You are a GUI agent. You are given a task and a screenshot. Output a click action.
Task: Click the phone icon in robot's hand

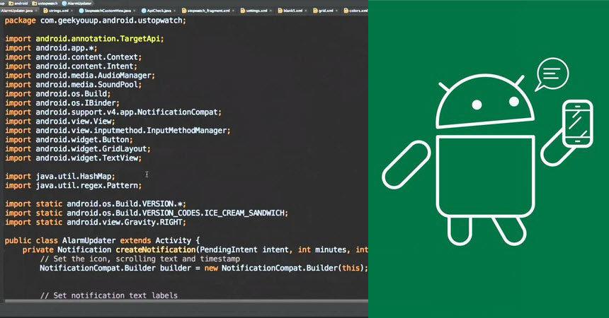tap(578, 124)
